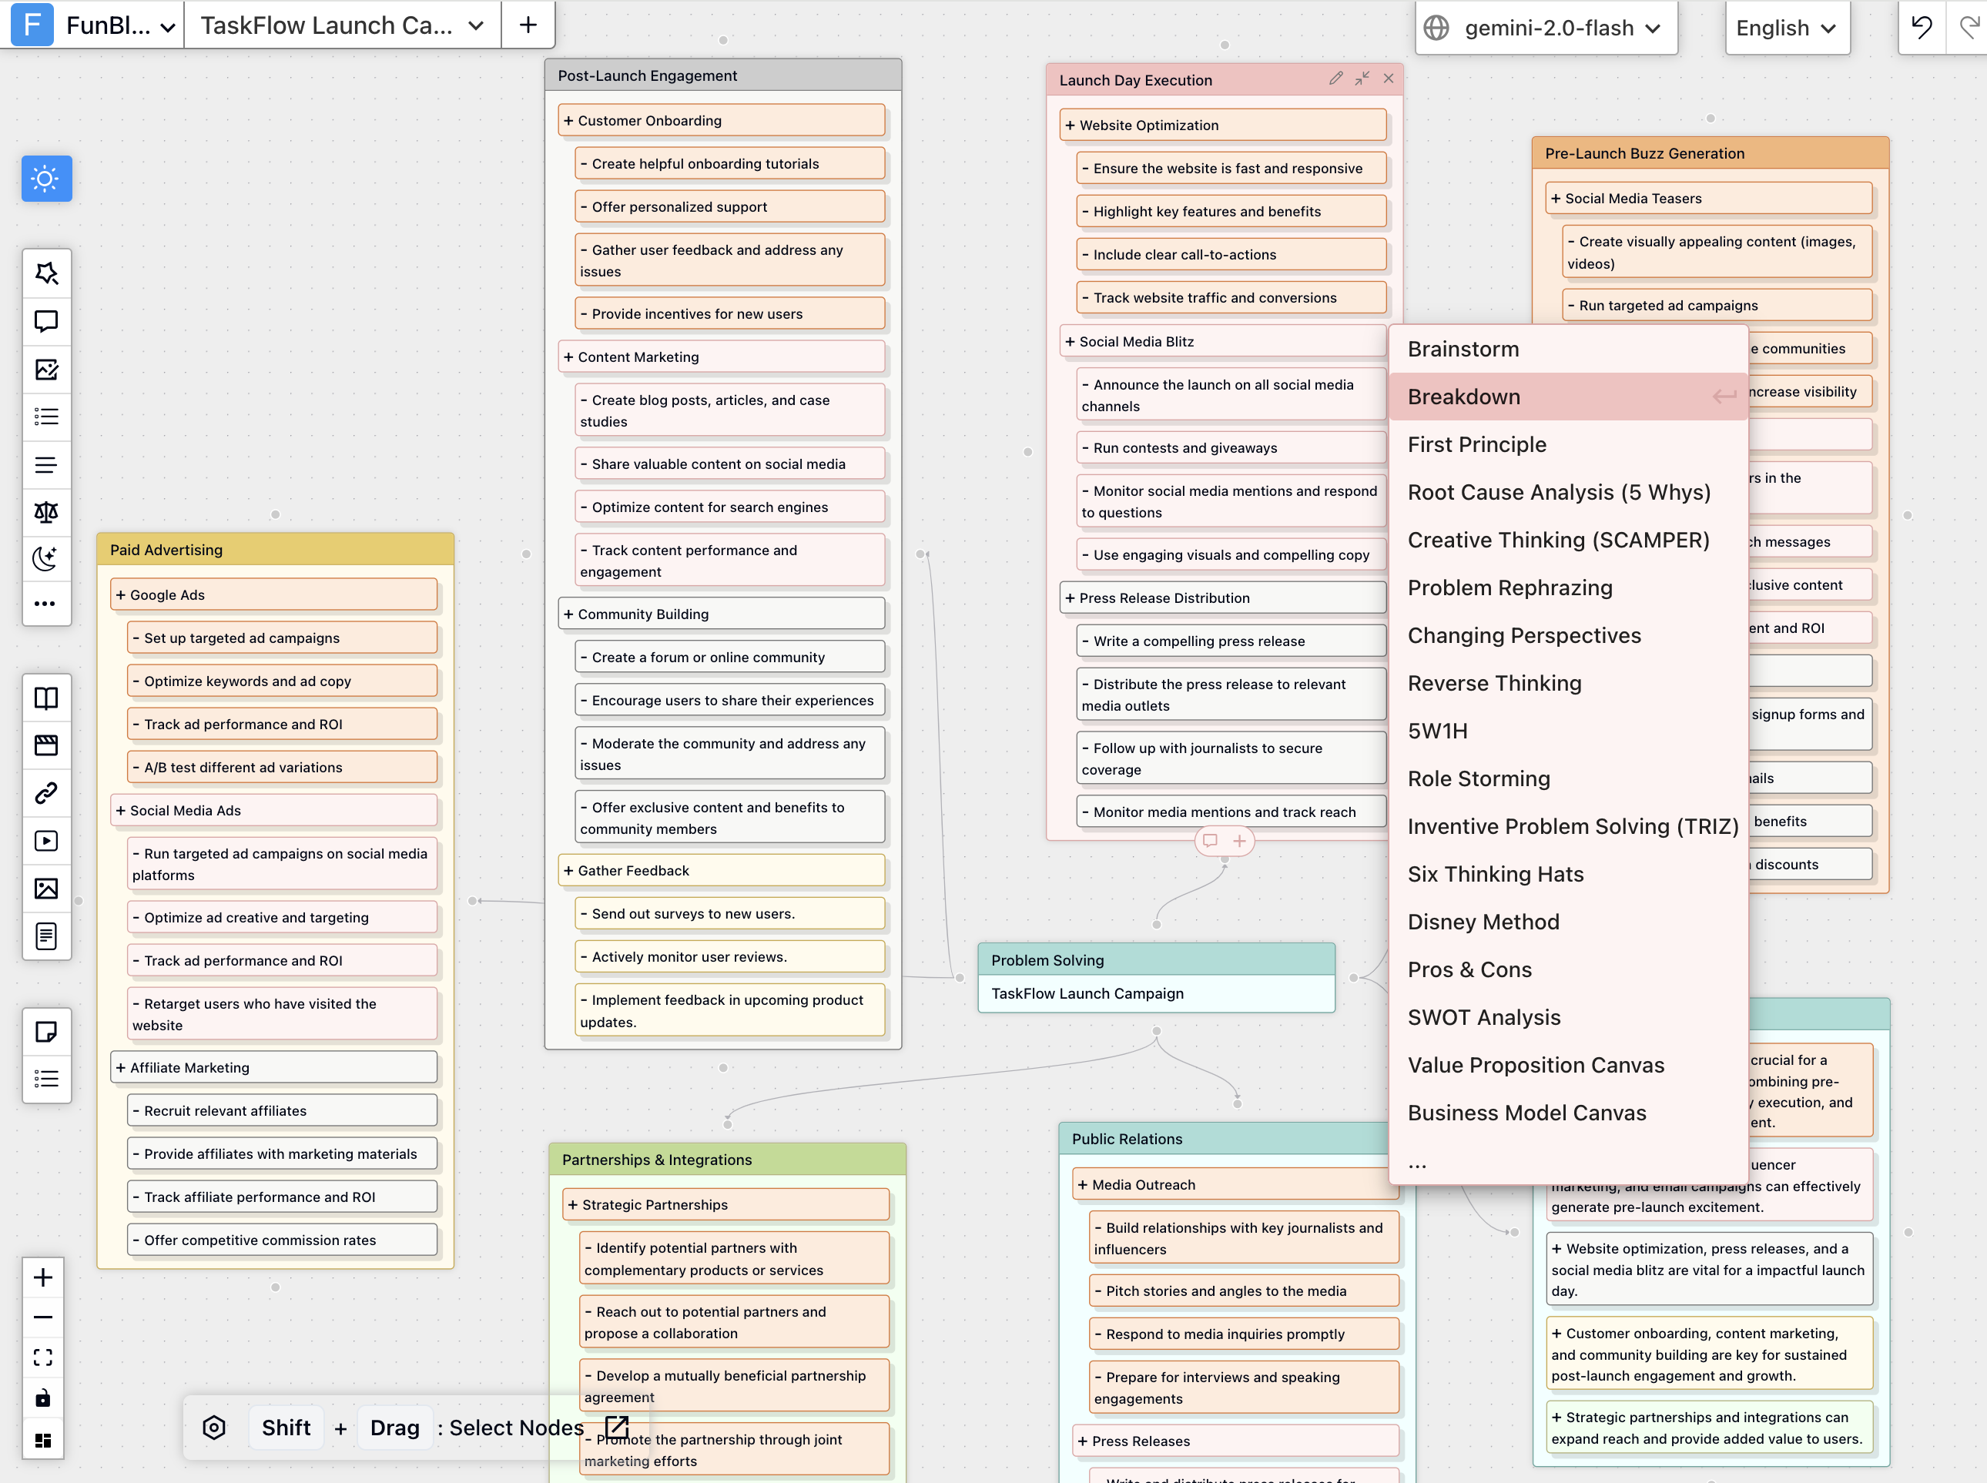Viewport: 1987px width, 1483px height.
Task: Fit the canvas to screen
Action: (x=43, y=1357)
